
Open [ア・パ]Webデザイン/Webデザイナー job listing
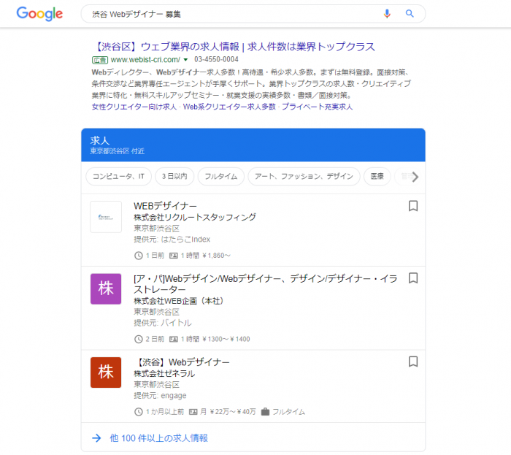[x=265, y=284]
